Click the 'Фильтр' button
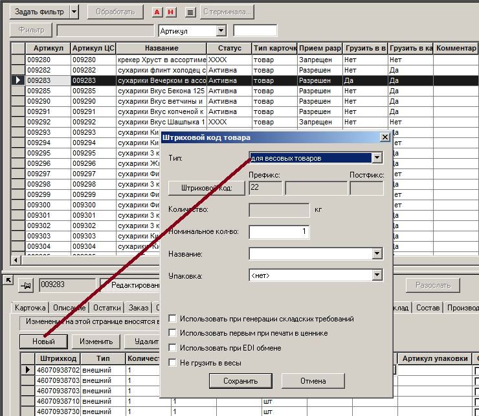The height and width of the screenshot is (416, 479). click(x=31, y=30)
